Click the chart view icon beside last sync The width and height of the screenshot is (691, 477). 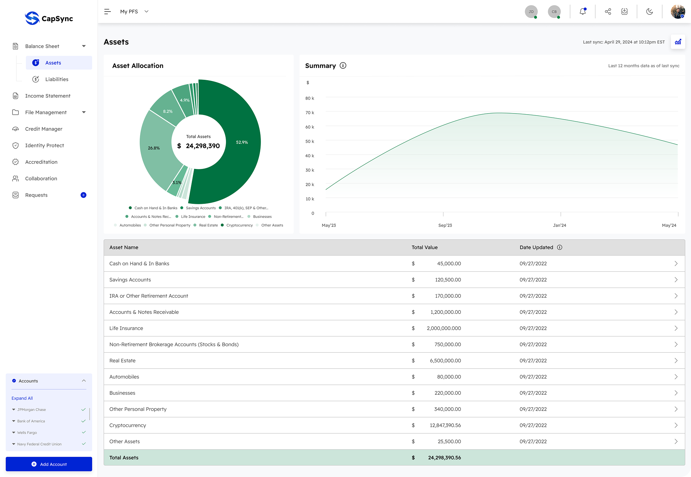click(678, 42)
